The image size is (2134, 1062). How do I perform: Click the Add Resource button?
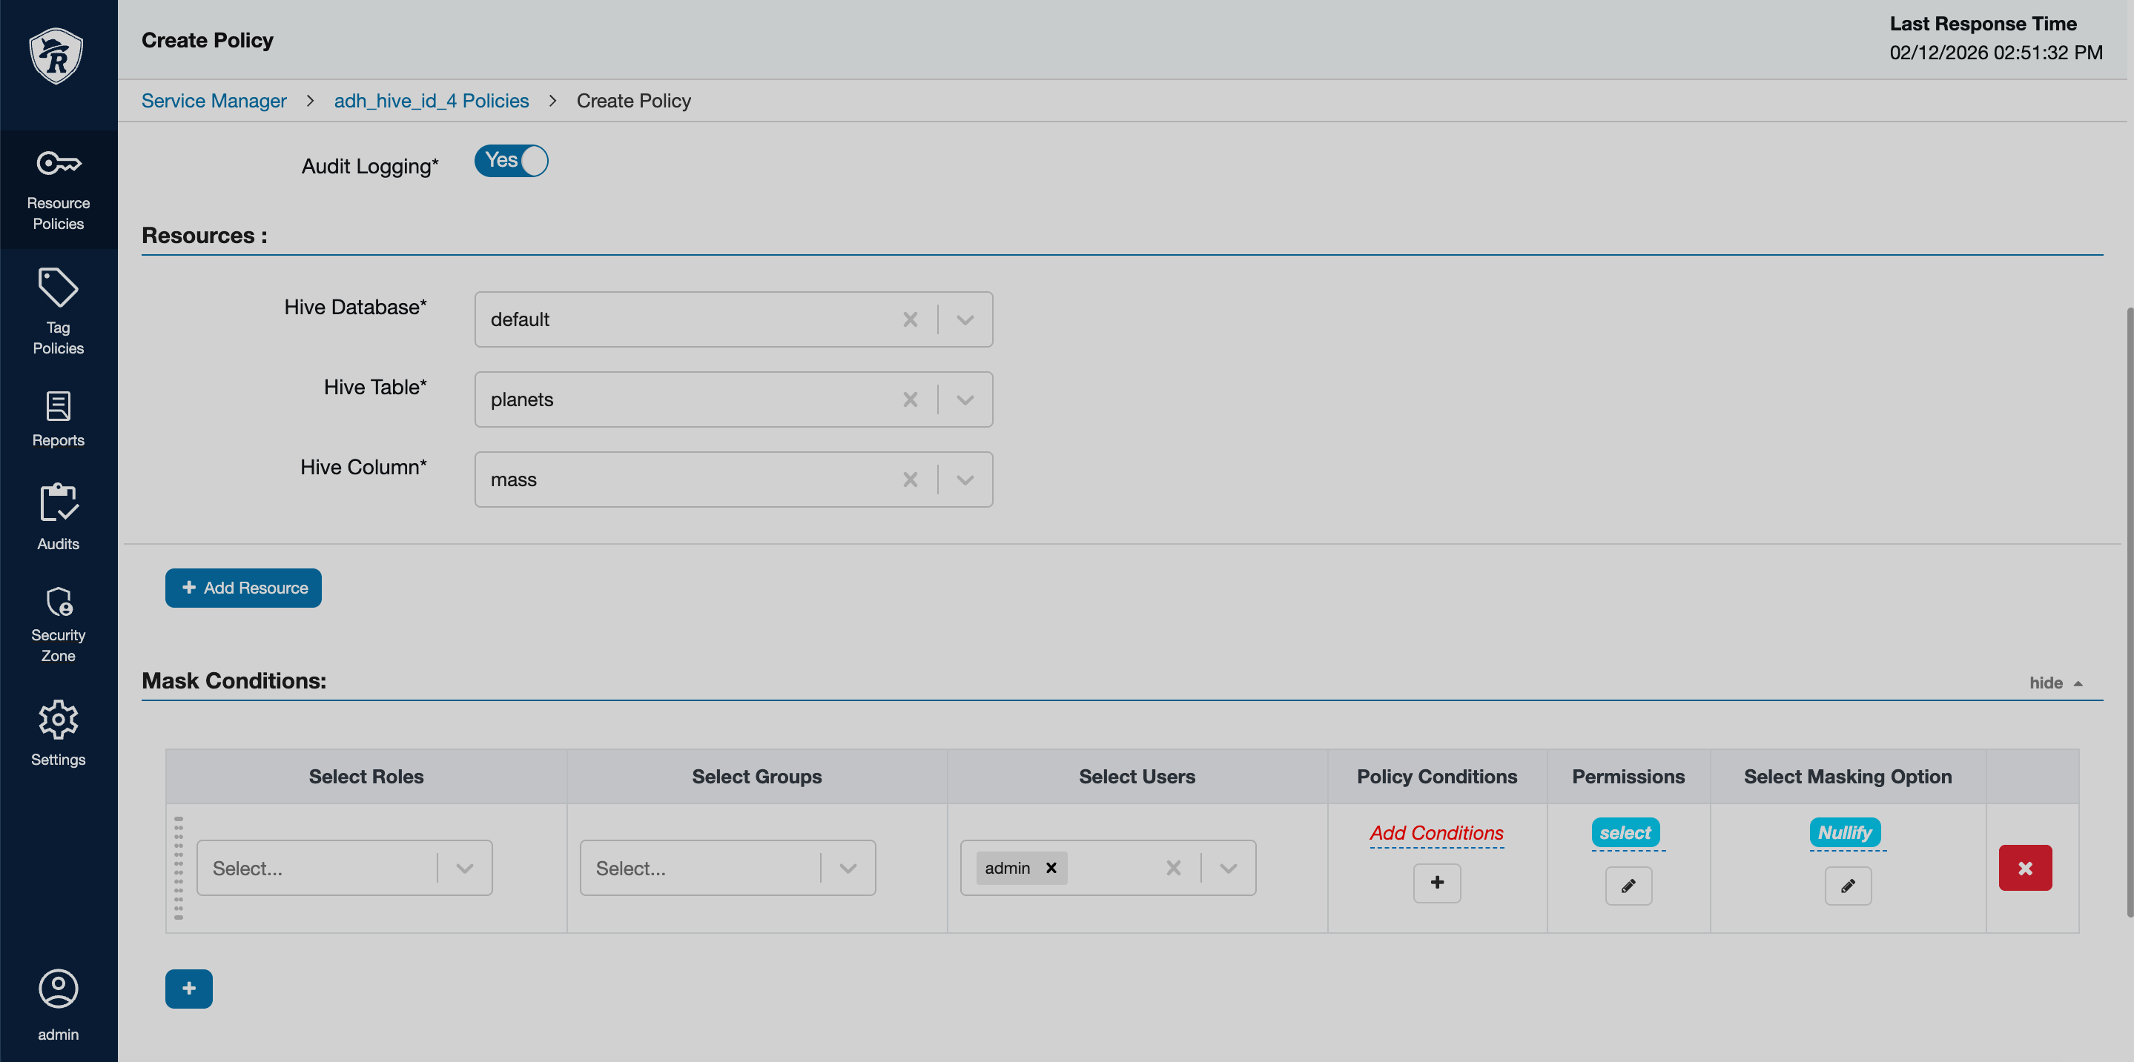click(x=242, y=588)
